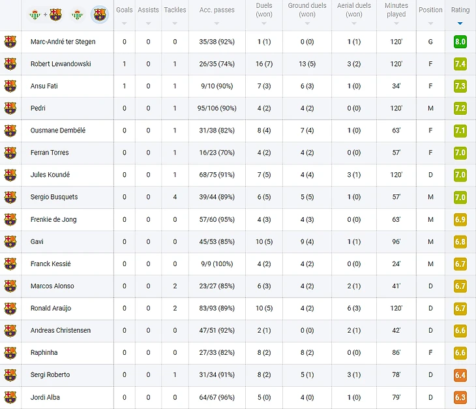
Task: Click the sort arrow beneath Tackles
Action: click(x=175, y=23)
